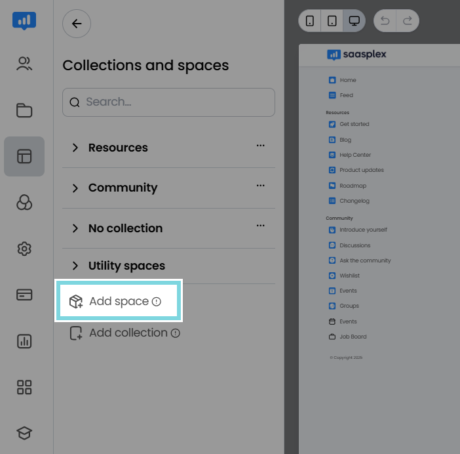Click the Changelog list icon in preview
The width and height of the screenshot is (460, 454).
(332, 201)
